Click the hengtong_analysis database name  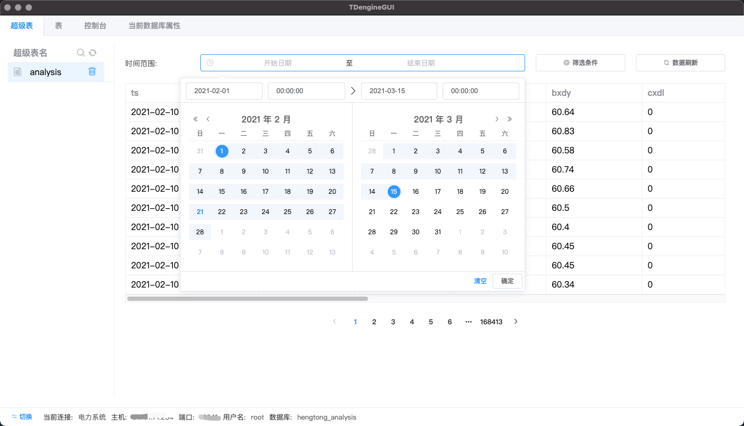326,417
